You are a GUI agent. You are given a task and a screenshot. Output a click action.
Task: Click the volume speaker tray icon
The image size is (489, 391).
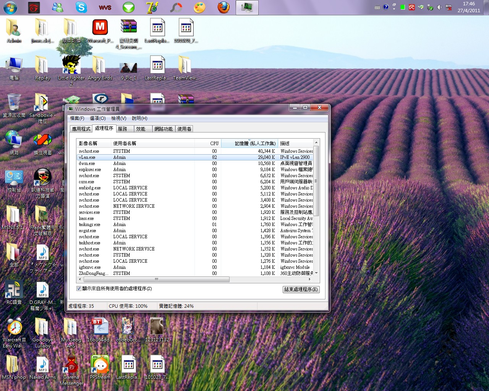click(439, 7)
